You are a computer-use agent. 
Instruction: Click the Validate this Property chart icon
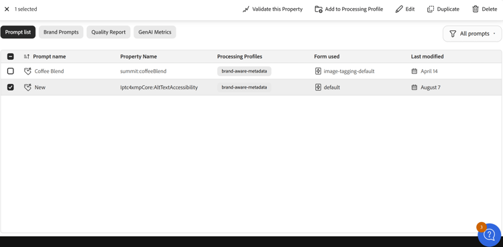pyautogui.click(x=245, y=9)
